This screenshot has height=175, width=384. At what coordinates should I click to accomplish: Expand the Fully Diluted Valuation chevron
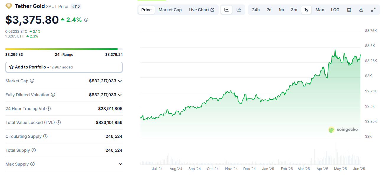[x=120, y=95]
